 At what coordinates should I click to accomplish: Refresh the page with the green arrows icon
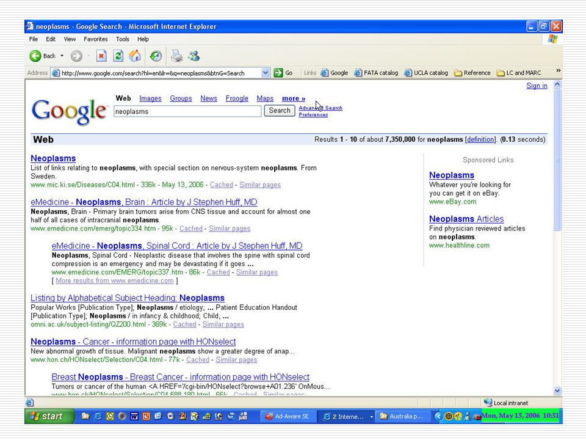(118, 56)
